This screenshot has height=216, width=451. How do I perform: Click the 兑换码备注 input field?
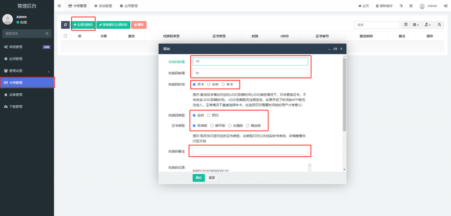(250, 151)
